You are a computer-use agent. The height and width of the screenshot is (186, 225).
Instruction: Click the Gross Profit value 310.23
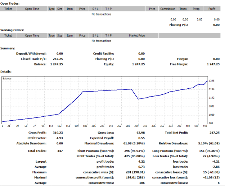(x=58, y=133)
